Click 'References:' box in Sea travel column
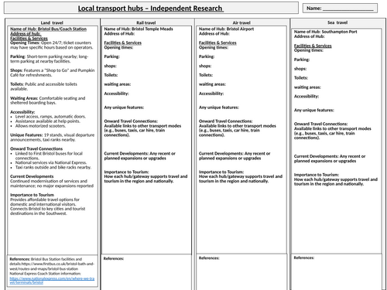 click(337, 271)
